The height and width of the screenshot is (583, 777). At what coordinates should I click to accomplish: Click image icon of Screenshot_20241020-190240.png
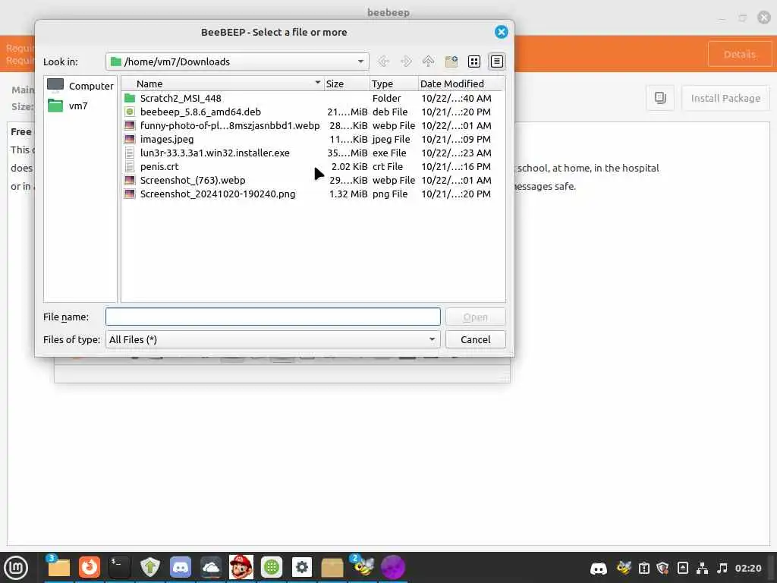pyautogui.click(x=130, y=194)
